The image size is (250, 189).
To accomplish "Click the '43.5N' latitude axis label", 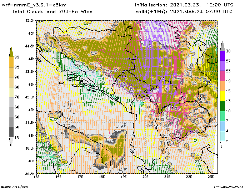I will [30, 71].
